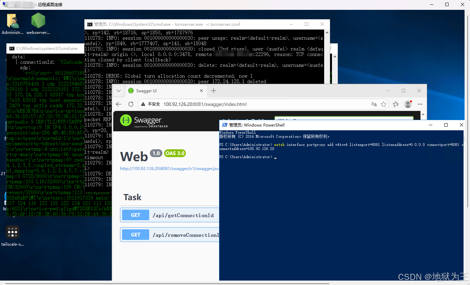Click the system32 cmd.exe window title bar
Screen dimensions: 470x285
[x=45, y=49]
